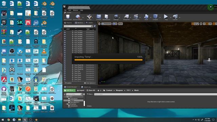This screenshot has height=122, width=217.
Task: Open the Source Control toolbar icon
Action: coord(78,17)
